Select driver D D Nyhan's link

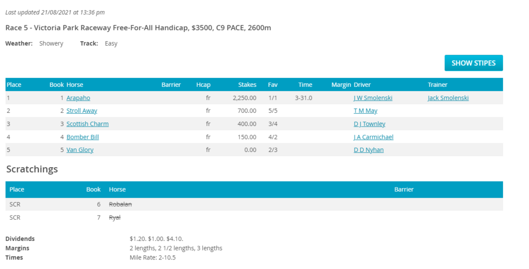coord(368,150)
